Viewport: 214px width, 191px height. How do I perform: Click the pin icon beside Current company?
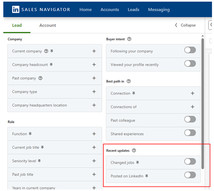(x=52, y=51)
